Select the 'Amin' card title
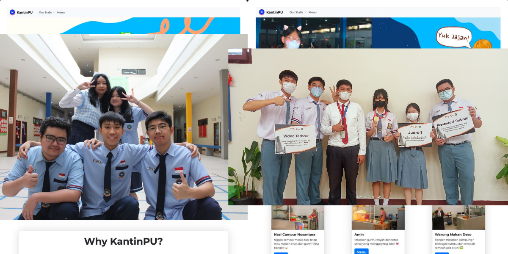Image resolution: width=508 pixels, height=254 pixels. 359,234
